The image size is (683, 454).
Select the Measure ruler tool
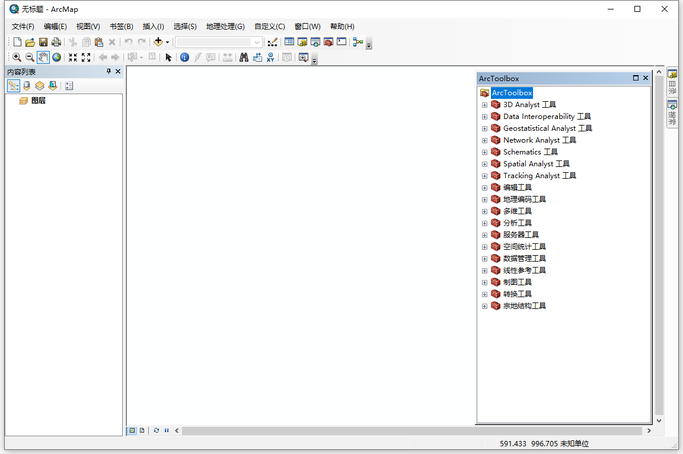coord(228,57)
